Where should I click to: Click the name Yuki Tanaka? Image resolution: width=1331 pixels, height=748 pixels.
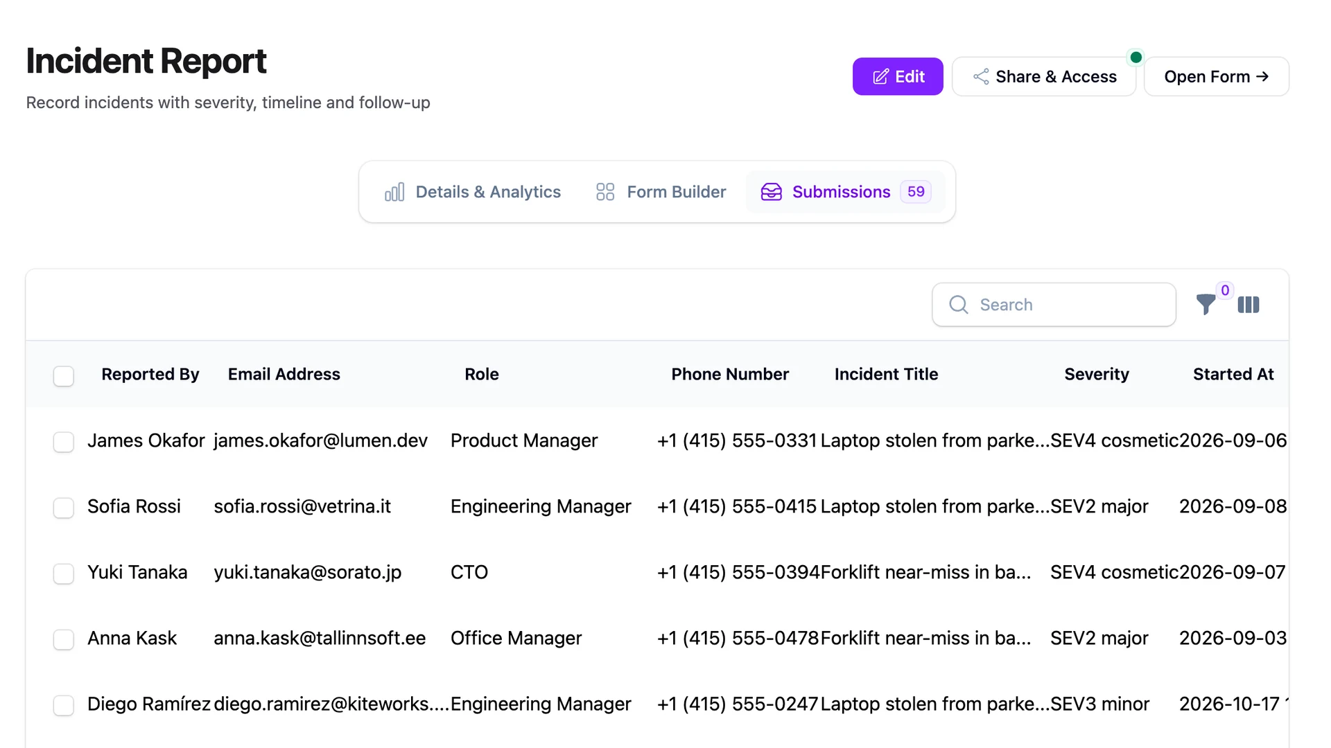(x=137, y=572)
